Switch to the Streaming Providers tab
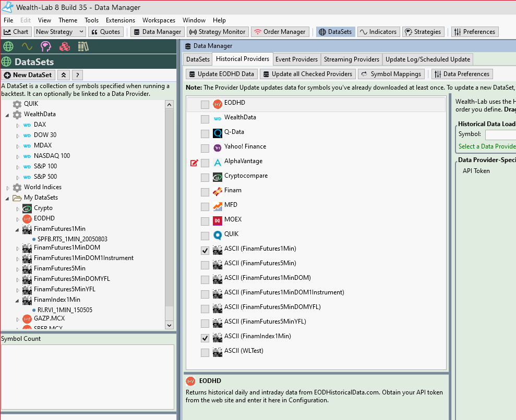Viewport: 516px width, 420px height. pyautogui.click(x=351, y=59)
